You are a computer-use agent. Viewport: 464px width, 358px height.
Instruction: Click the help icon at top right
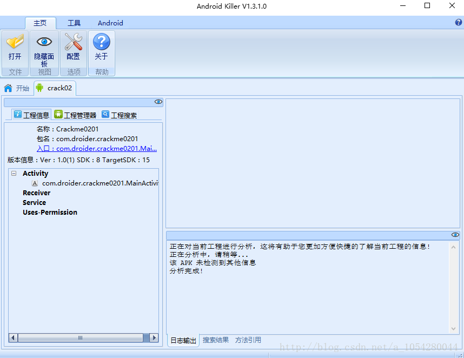(x=459, y=22)
